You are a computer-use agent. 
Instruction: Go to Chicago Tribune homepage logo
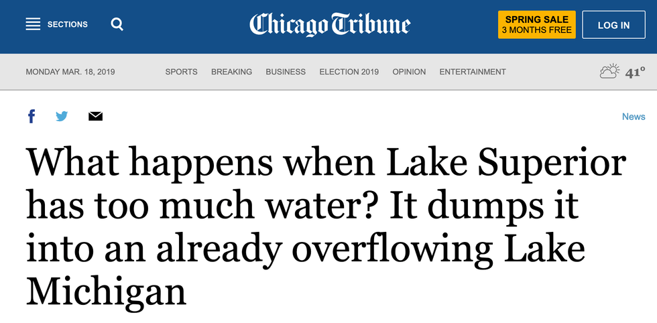click(x=329, y=25)
